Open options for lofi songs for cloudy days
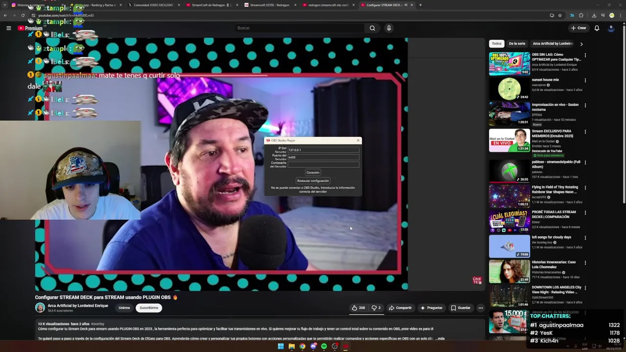 pyautogui.click(x=585, y=238)
